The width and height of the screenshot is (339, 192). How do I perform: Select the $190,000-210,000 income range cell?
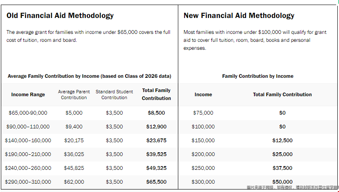[28, 154]
